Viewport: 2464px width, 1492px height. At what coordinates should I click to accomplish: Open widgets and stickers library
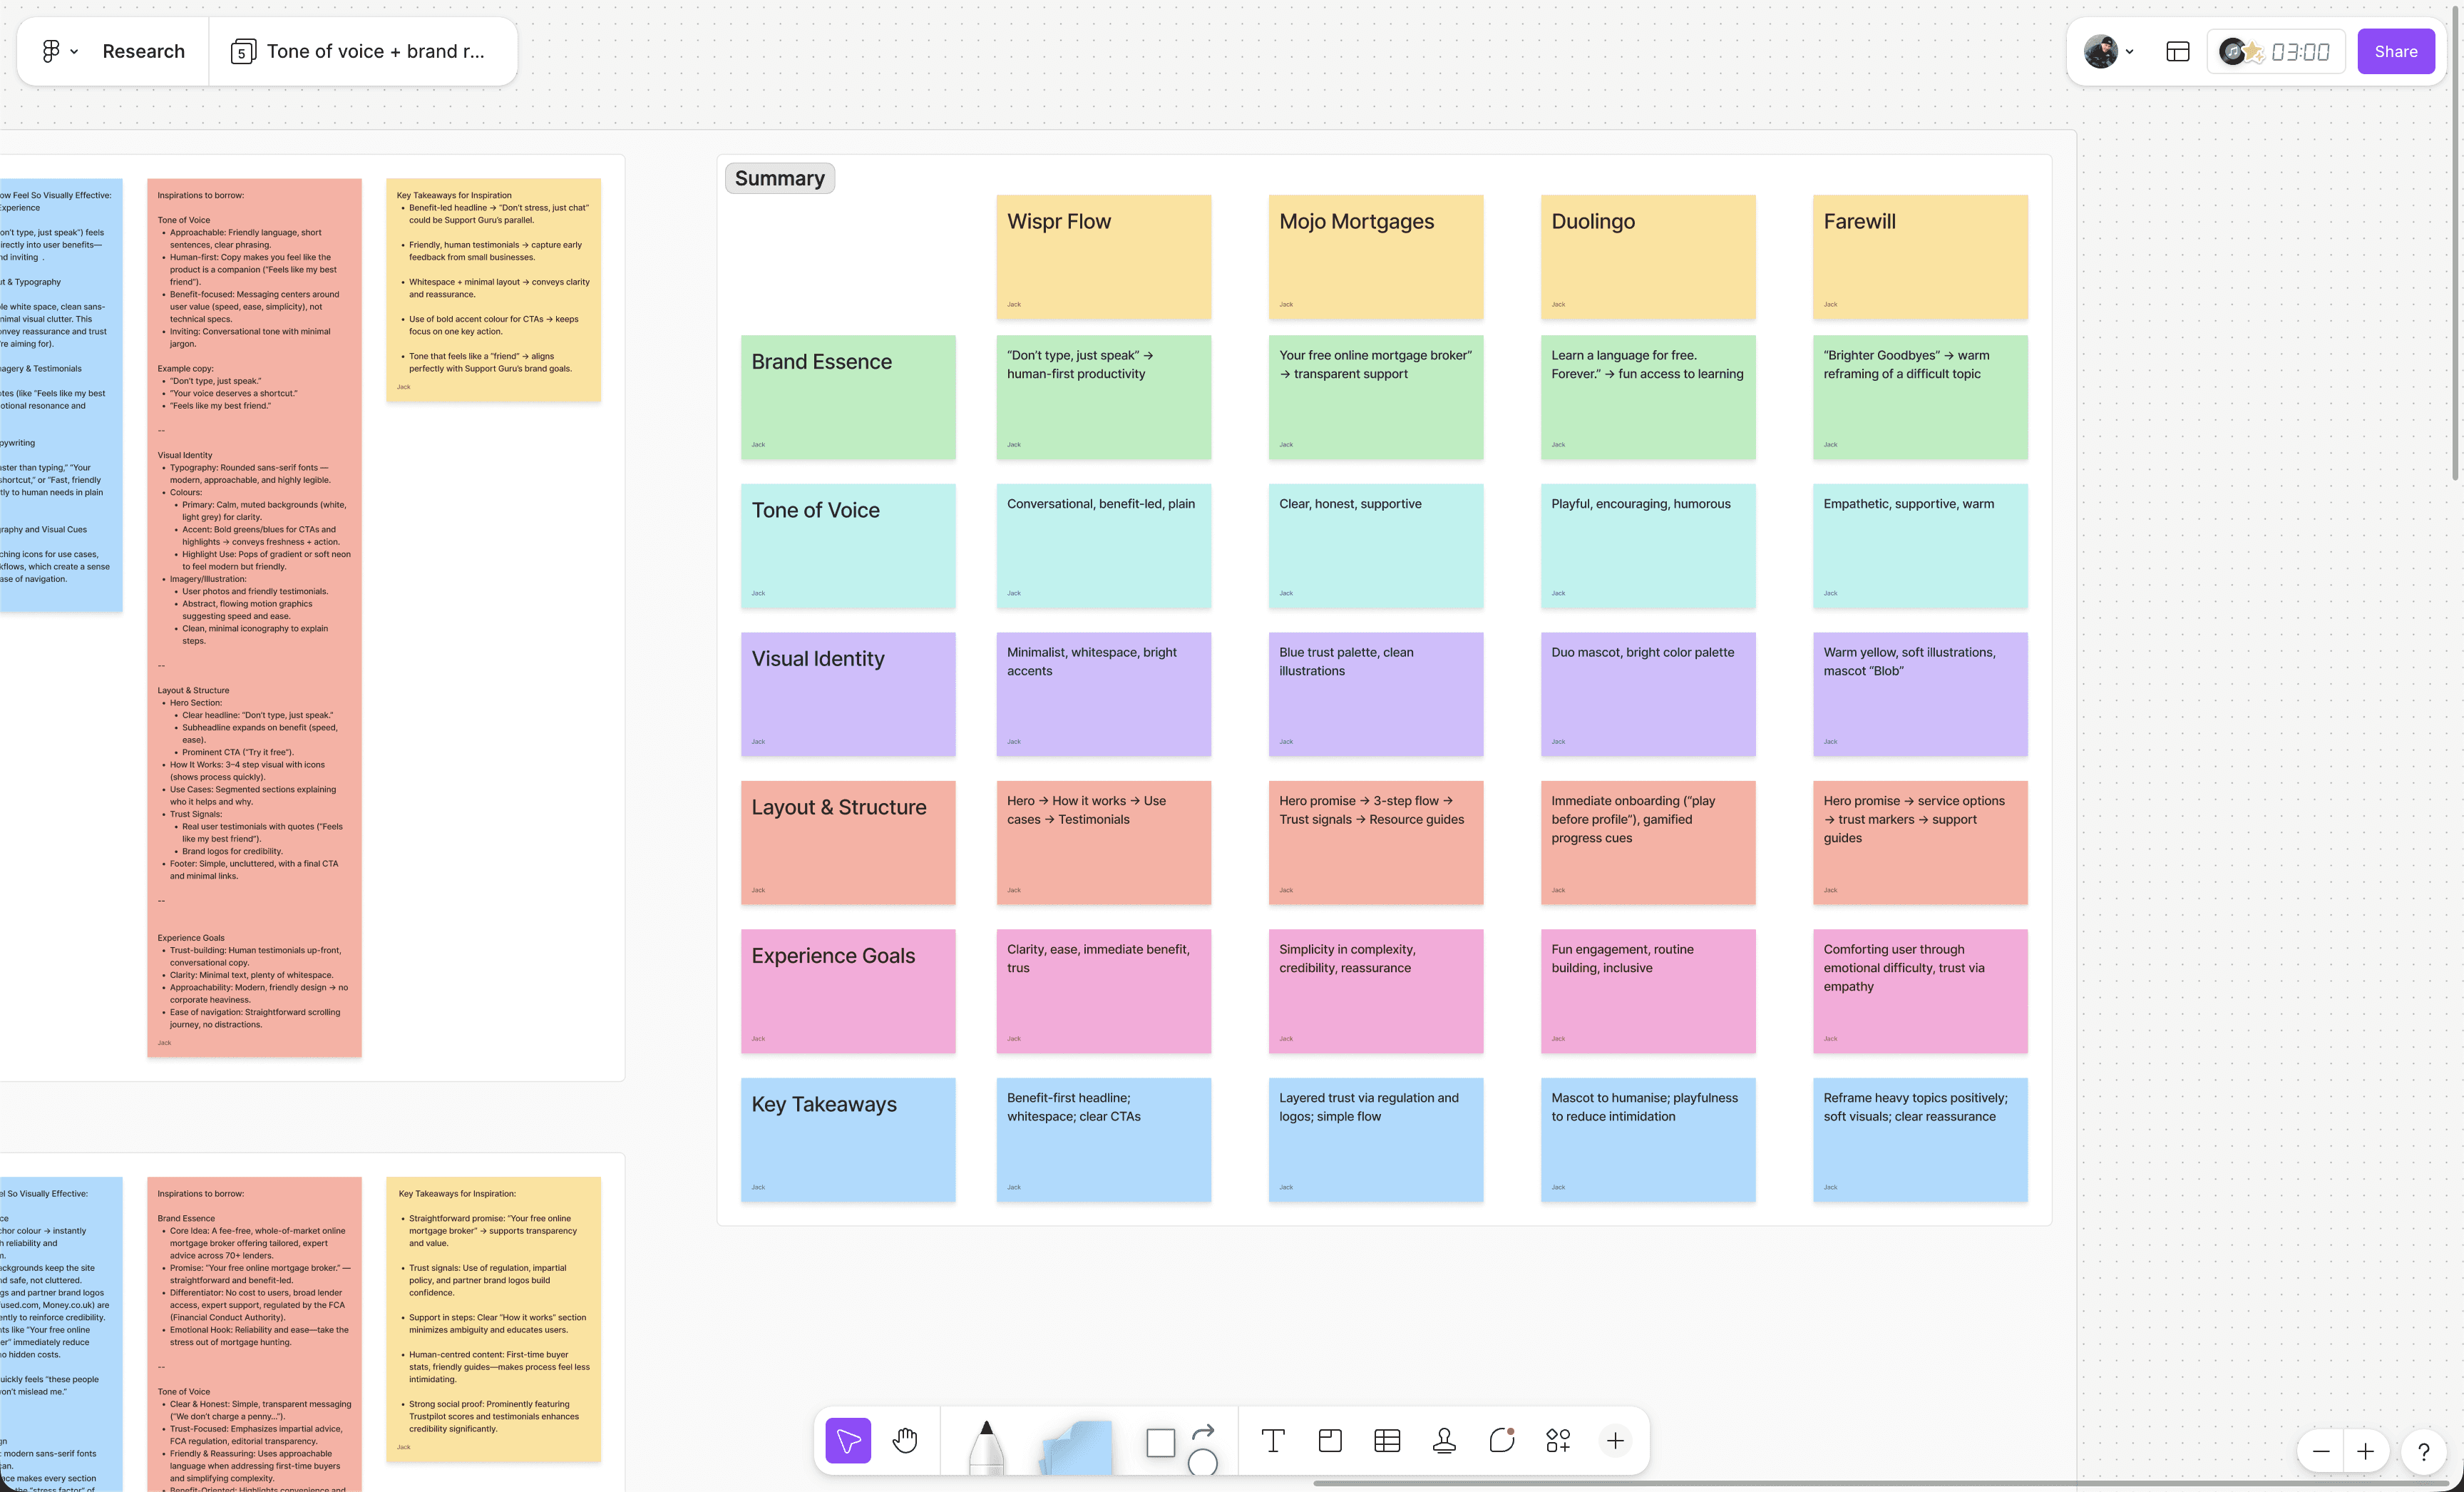(1558, 1440)
